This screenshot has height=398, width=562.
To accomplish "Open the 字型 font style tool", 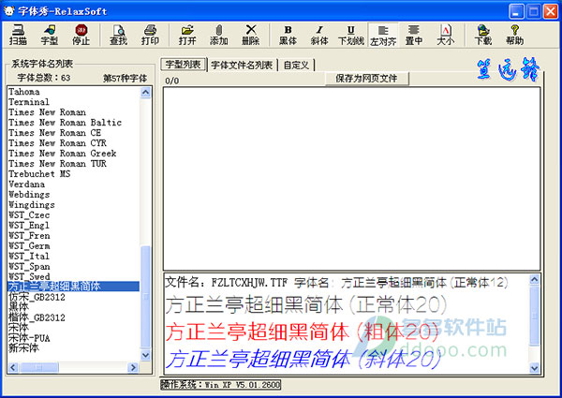I will (49, 35).
